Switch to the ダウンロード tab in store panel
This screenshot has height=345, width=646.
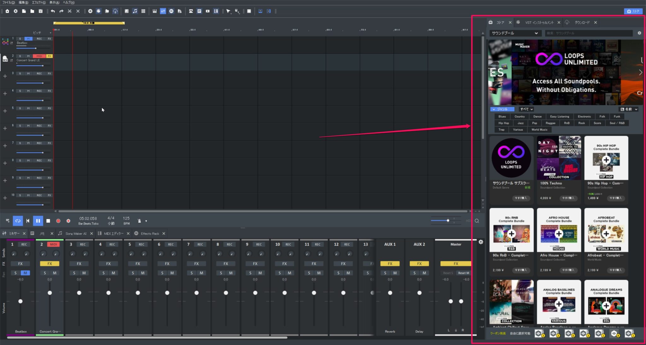tap(582, 22)
